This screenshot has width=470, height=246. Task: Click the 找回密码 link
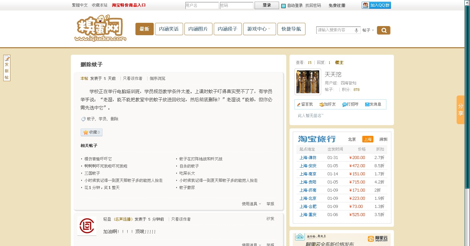(x=313, y=6)
